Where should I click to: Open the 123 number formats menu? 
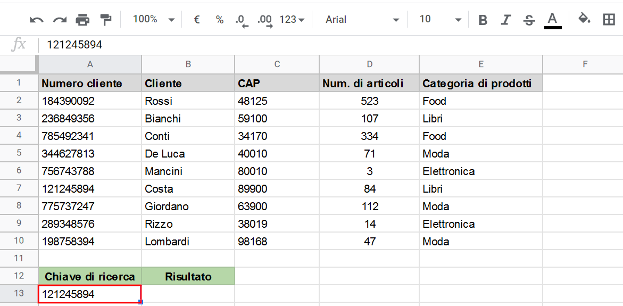[x=292, y=20]
